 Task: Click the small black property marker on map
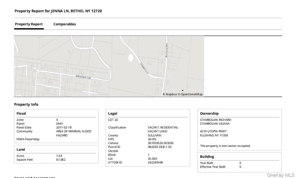click(183, 90)
